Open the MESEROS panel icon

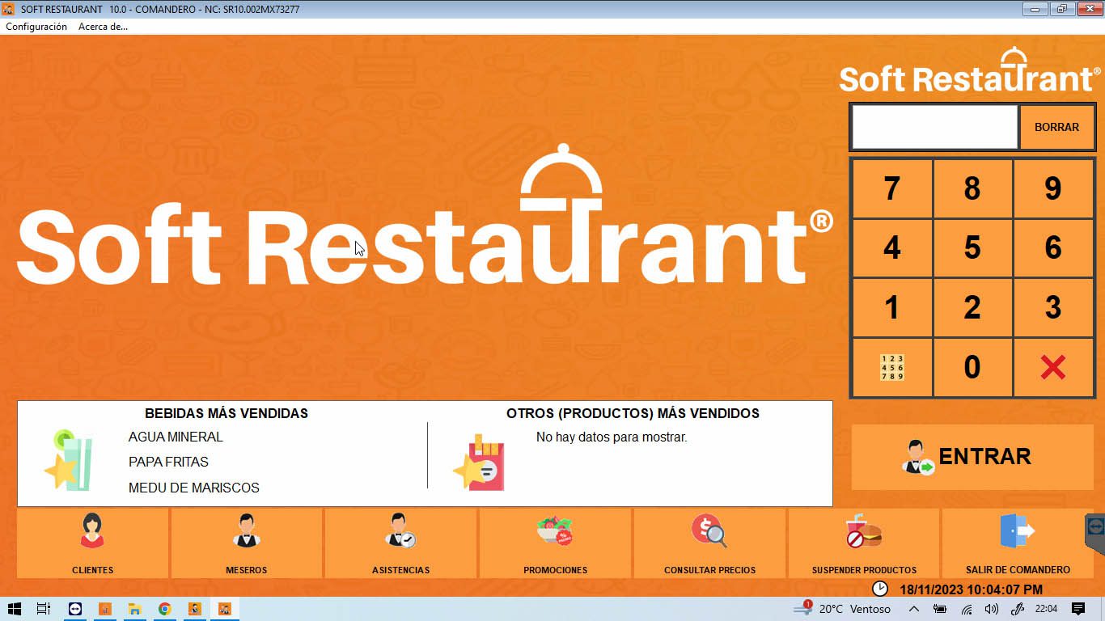[246, 535]
